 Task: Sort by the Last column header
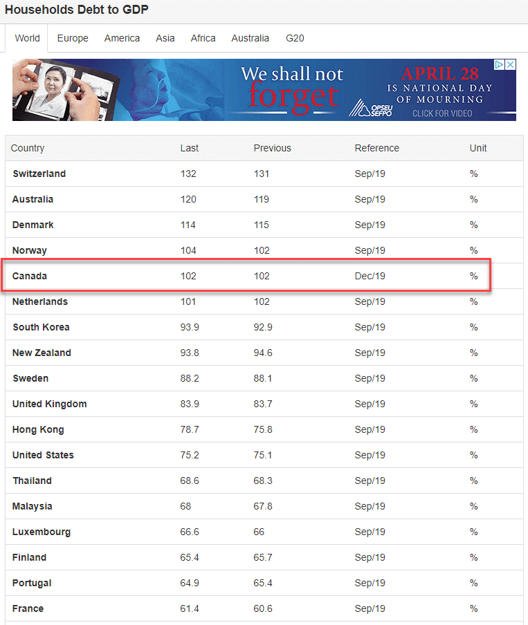[x=189, y=148]
